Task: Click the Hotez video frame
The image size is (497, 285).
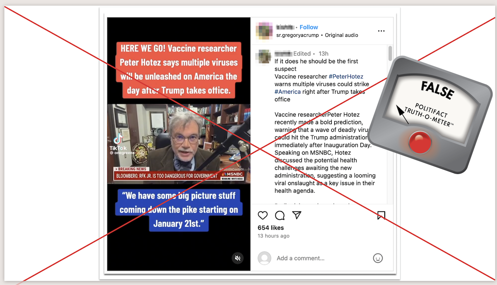Action: [179, 143]
